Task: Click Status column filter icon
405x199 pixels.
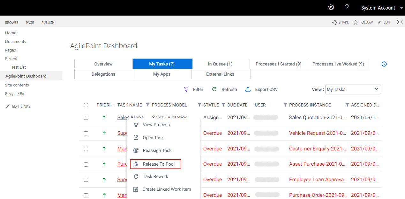Action: (223, 105)
